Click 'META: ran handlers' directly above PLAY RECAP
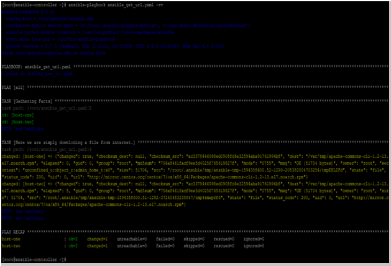 pos(22,218)
